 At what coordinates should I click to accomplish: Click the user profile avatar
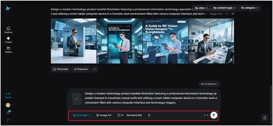(8, 105)
